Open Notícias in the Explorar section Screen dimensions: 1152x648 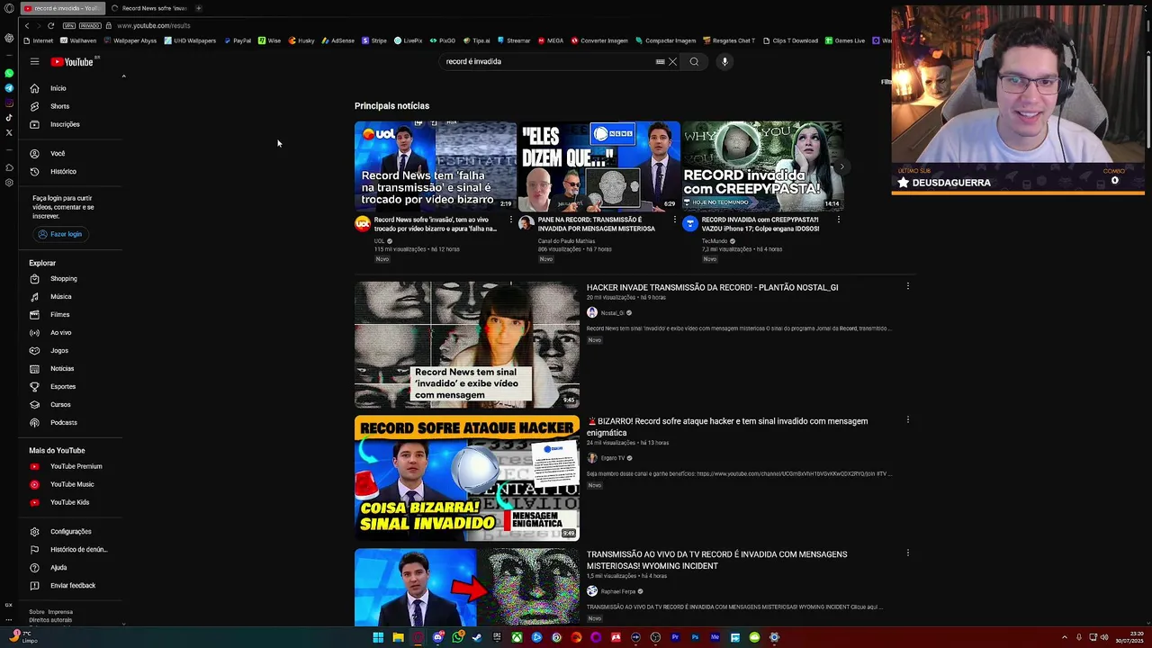click(x=63, y=369)
